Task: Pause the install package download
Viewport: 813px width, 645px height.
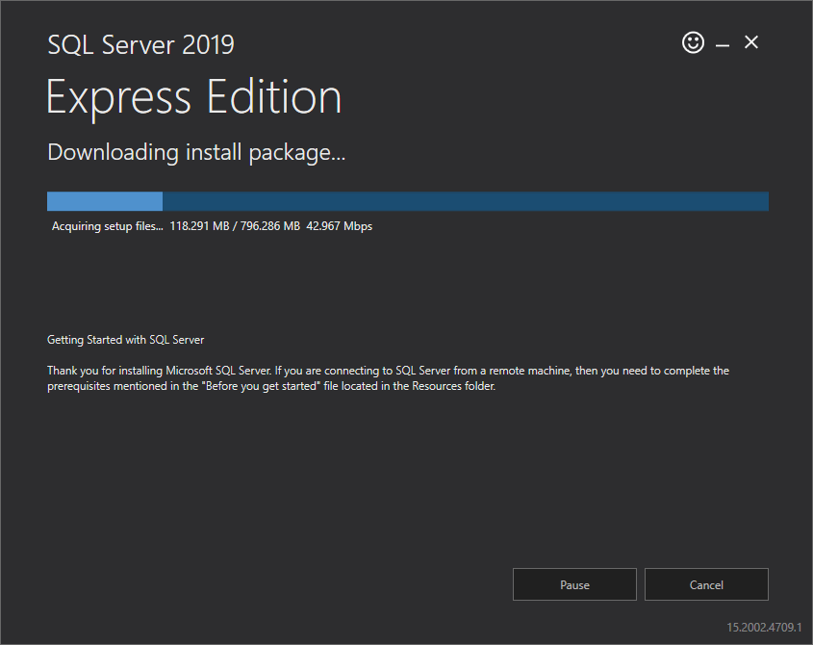Action: pyautogui.click(x=574, y=584)
